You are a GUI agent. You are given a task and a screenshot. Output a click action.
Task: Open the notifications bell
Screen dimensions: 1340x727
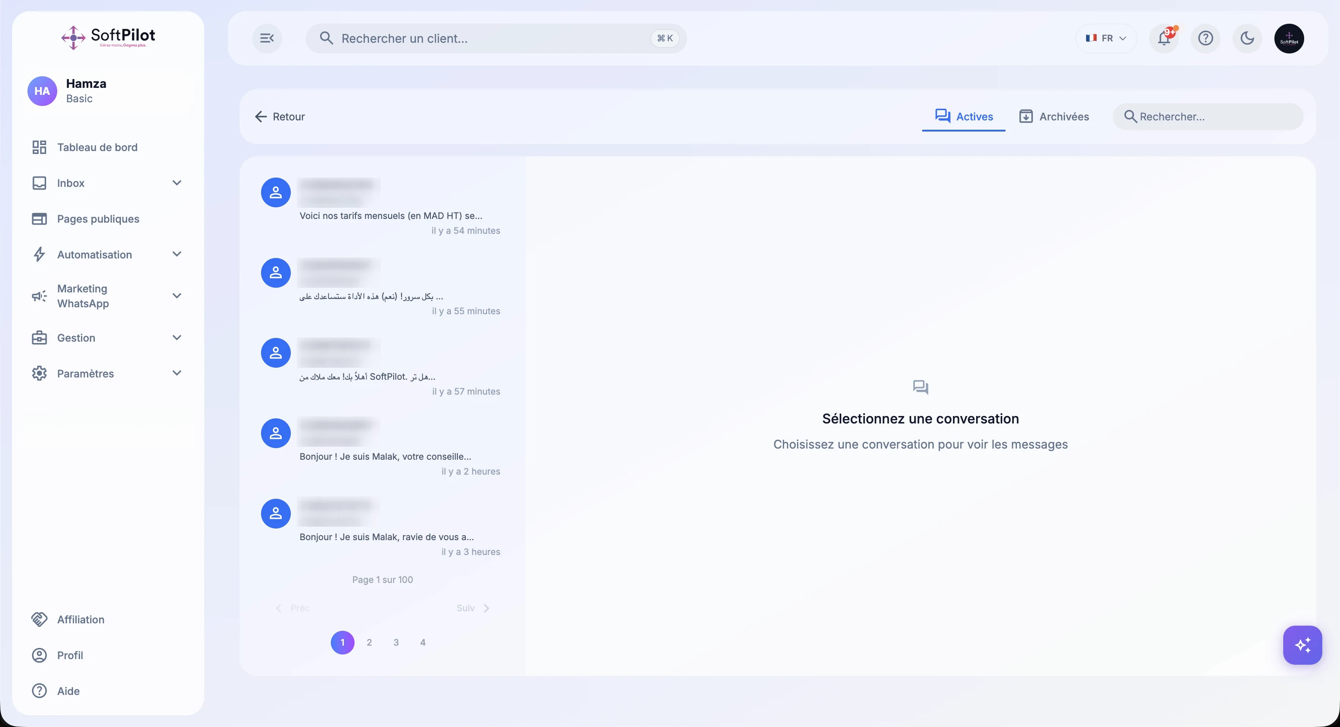(x=1164, y=39)
